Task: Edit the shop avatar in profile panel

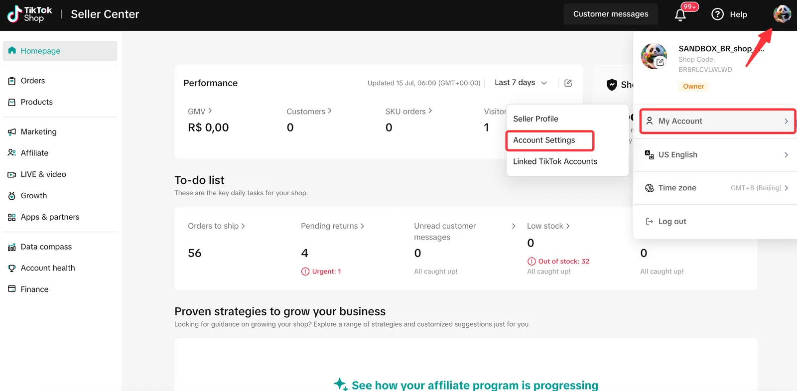Action: 660,62
